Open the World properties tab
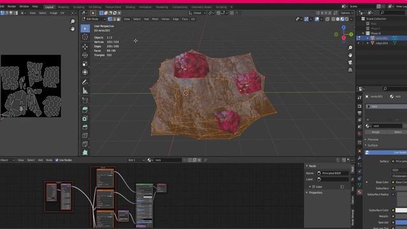The image size is (407, 229). [x=359, y=134]
